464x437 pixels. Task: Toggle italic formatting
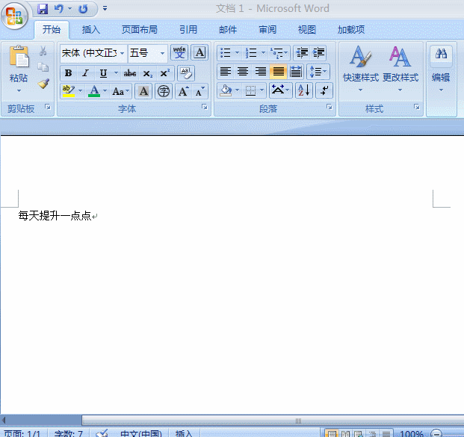(x=85, y=73)
